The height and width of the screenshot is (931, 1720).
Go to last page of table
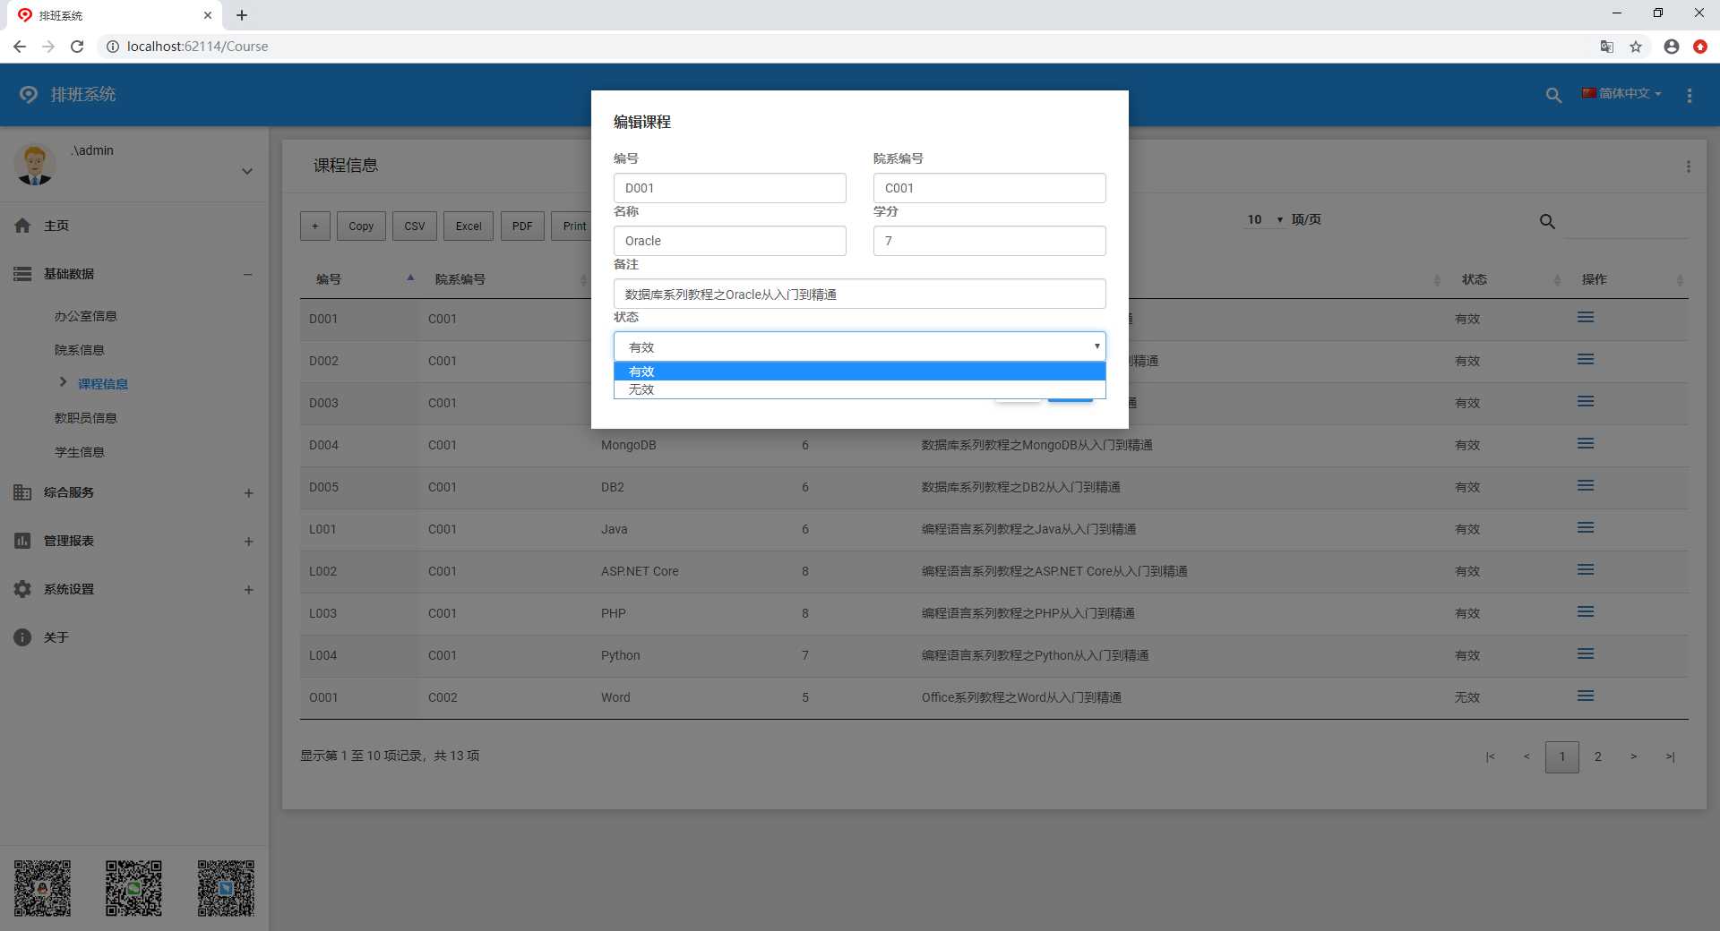1670,757
